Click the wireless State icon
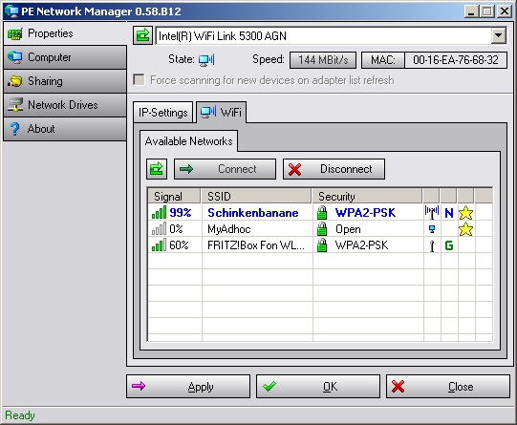 pos(206,60)
